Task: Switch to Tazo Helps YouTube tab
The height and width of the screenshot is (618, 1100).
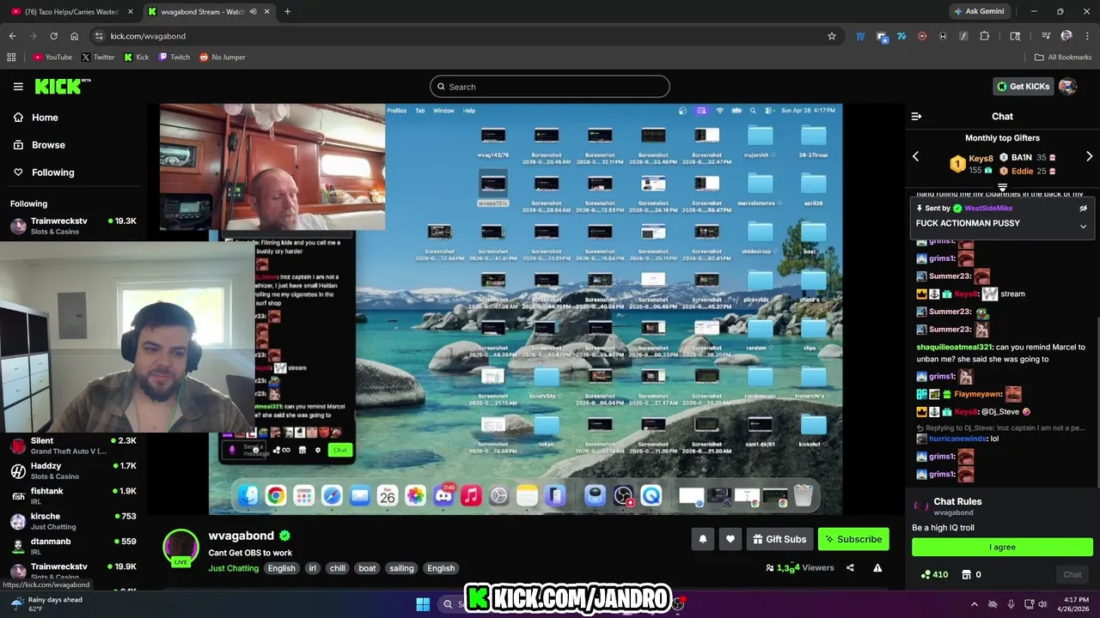Action: point(71,11)
